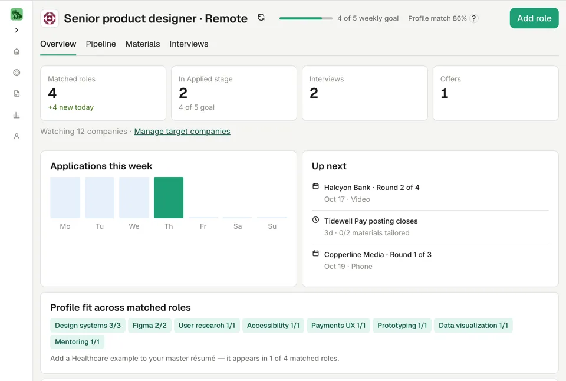Open the Manage target companies link
This screenshot has width=566, height=381.
click(182, 132)
